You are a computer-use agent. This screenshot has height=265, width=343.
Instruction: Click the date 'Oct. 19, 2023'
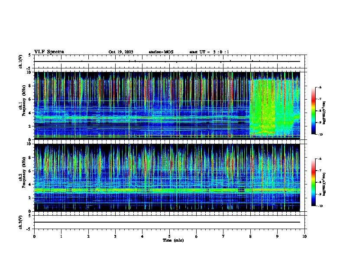[121, 52]
